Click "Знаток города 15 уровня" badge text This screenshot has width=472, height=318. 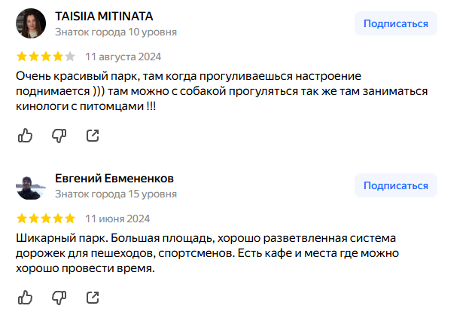coord(116,194)
